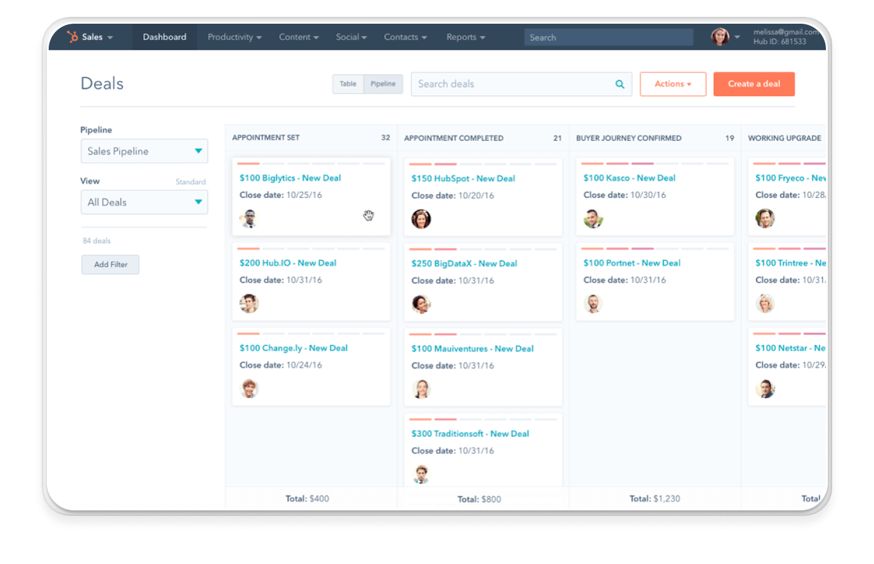Open the All Deals view dropdown
This screenshot has height=564, width=874.
tap(144, 202)
